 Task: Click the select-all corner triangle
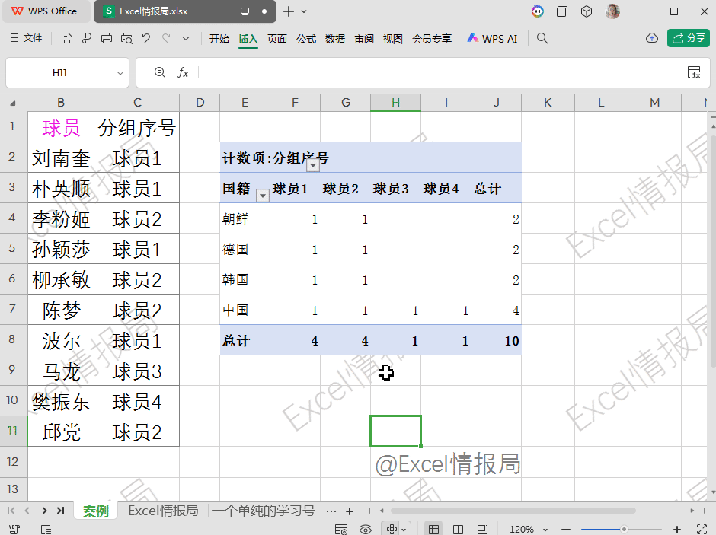point(13,103)
